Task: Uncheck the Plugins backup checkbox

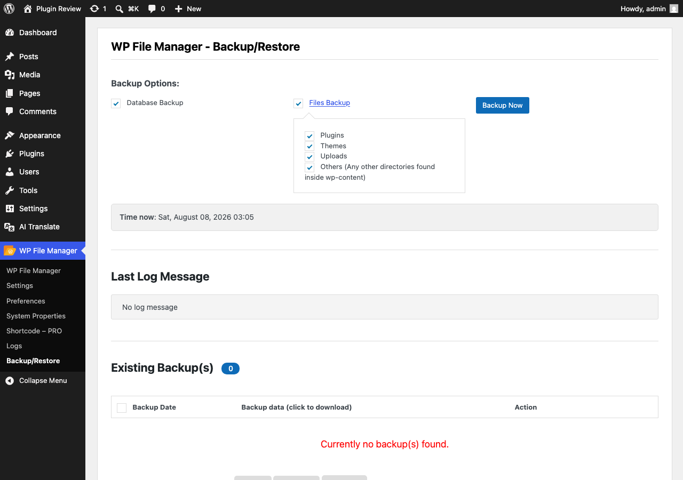Action: point(309,136)
